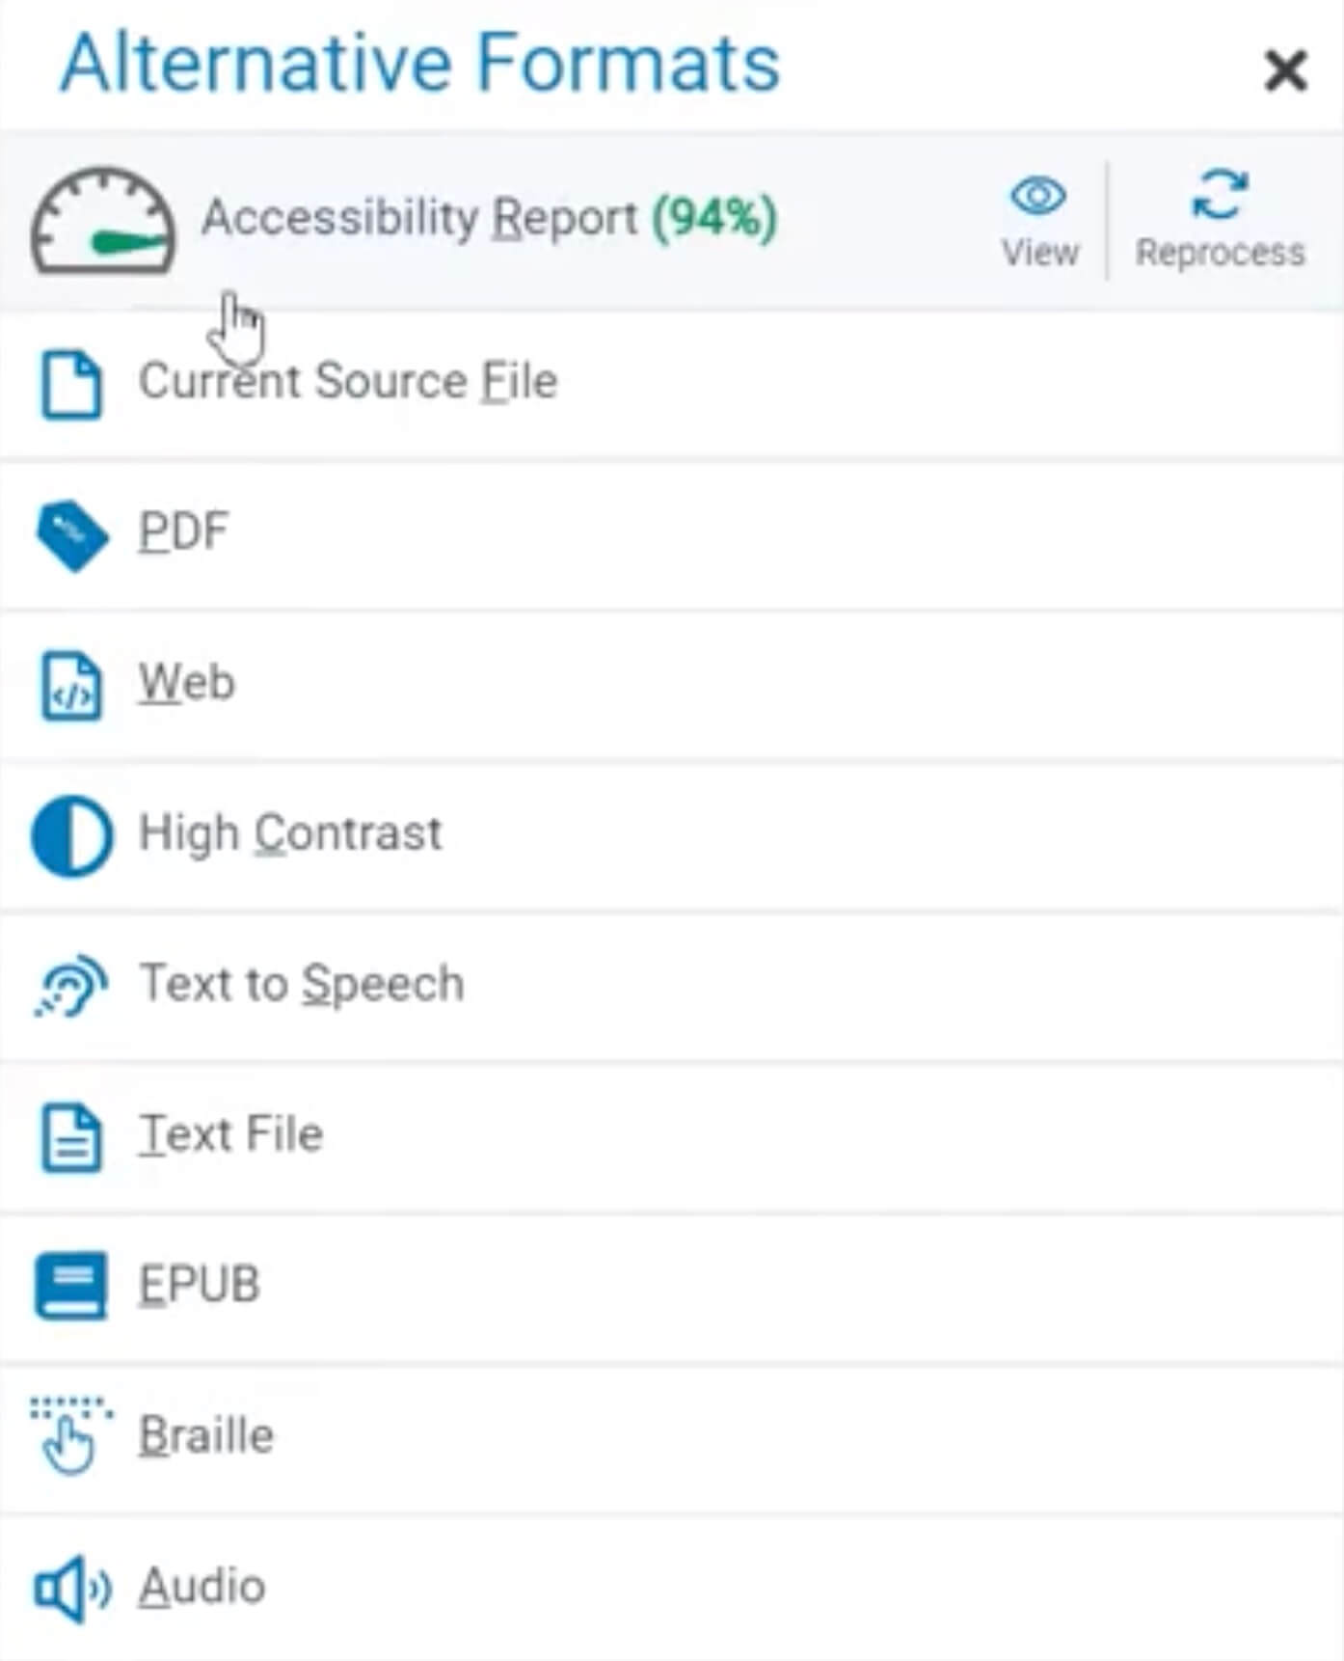Pick the Braille format label

point(206,1435)
